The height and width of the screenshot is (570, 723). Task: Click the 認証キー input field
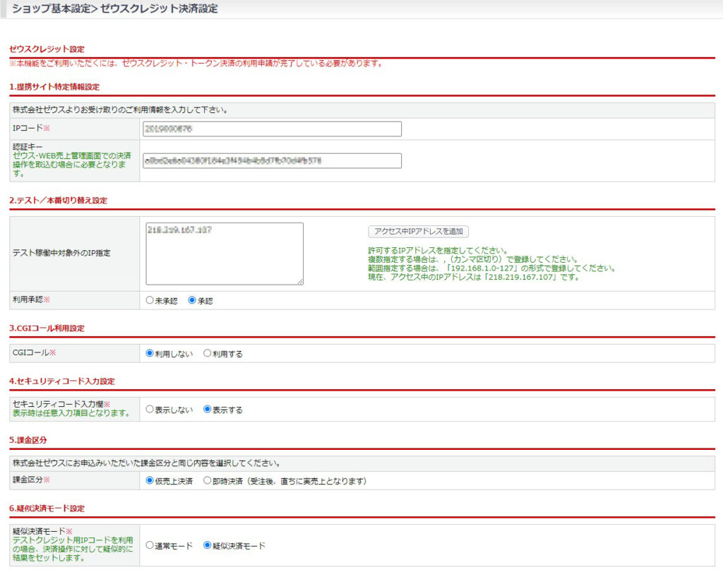[x=272, y=160]
